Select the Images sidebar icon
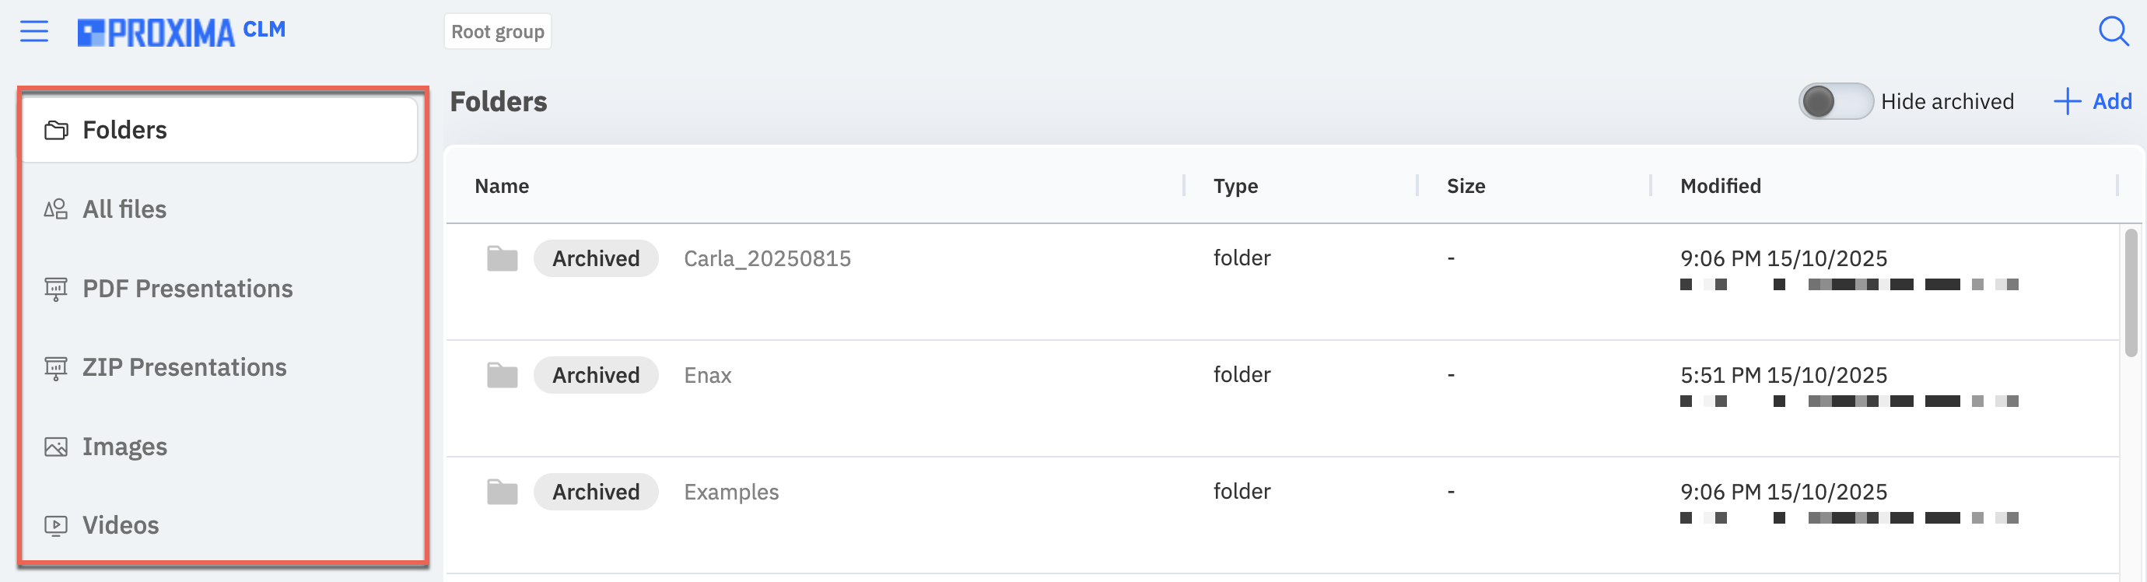The image size is (2147, 582). [x=56, y=447]
